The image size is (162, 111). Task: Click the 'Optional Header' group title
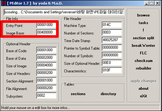tap(18, 44)
